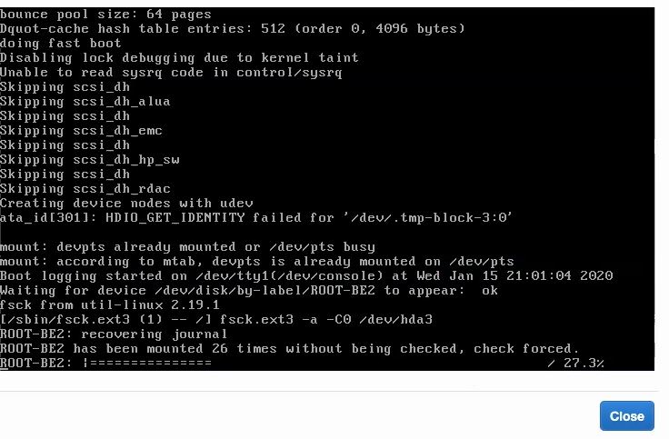Select the HDIO_GET_IDENTITY failed error line
The image size is (669, 439).
point(256,217)
